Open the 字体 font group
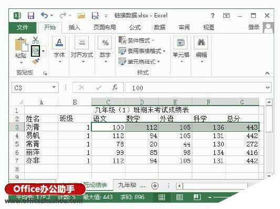The height and width of the screenshot is (209, 280). (59, 49)
